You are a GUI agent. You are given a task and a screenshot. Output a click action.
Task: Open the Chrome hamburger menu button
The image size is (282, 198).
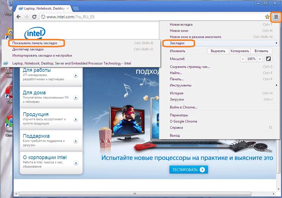276,17
